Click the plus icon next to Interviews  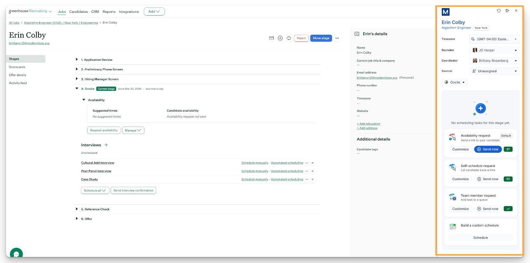tap(106, 145)
